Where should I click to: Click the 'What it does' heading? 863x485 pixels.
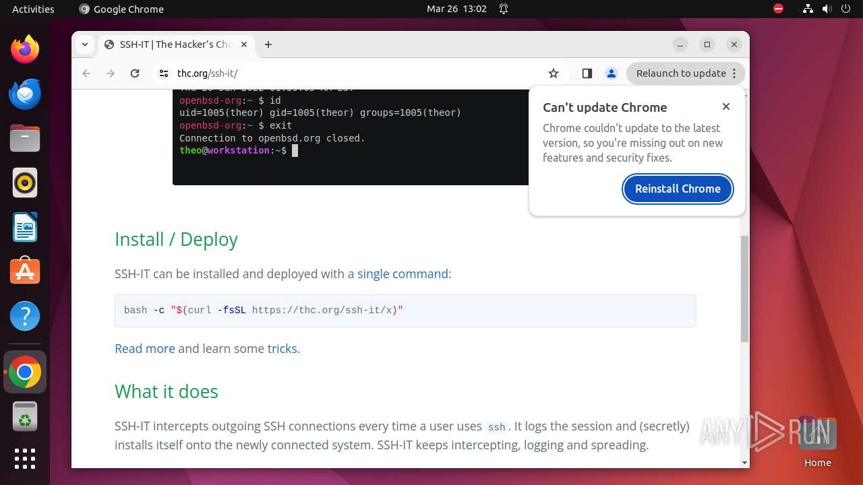pyautogui.click(x=167, y=391)
